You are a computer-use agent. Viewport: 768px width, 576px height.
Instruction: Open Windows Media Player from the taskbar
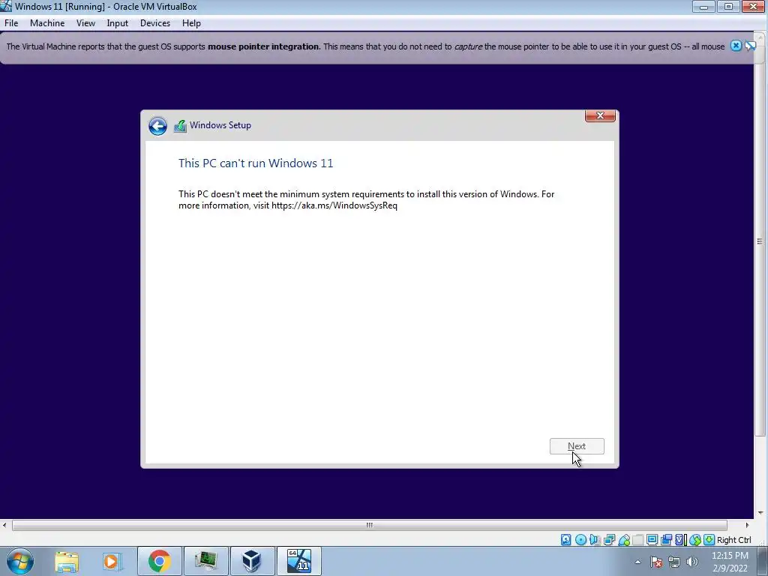point(112,561)
